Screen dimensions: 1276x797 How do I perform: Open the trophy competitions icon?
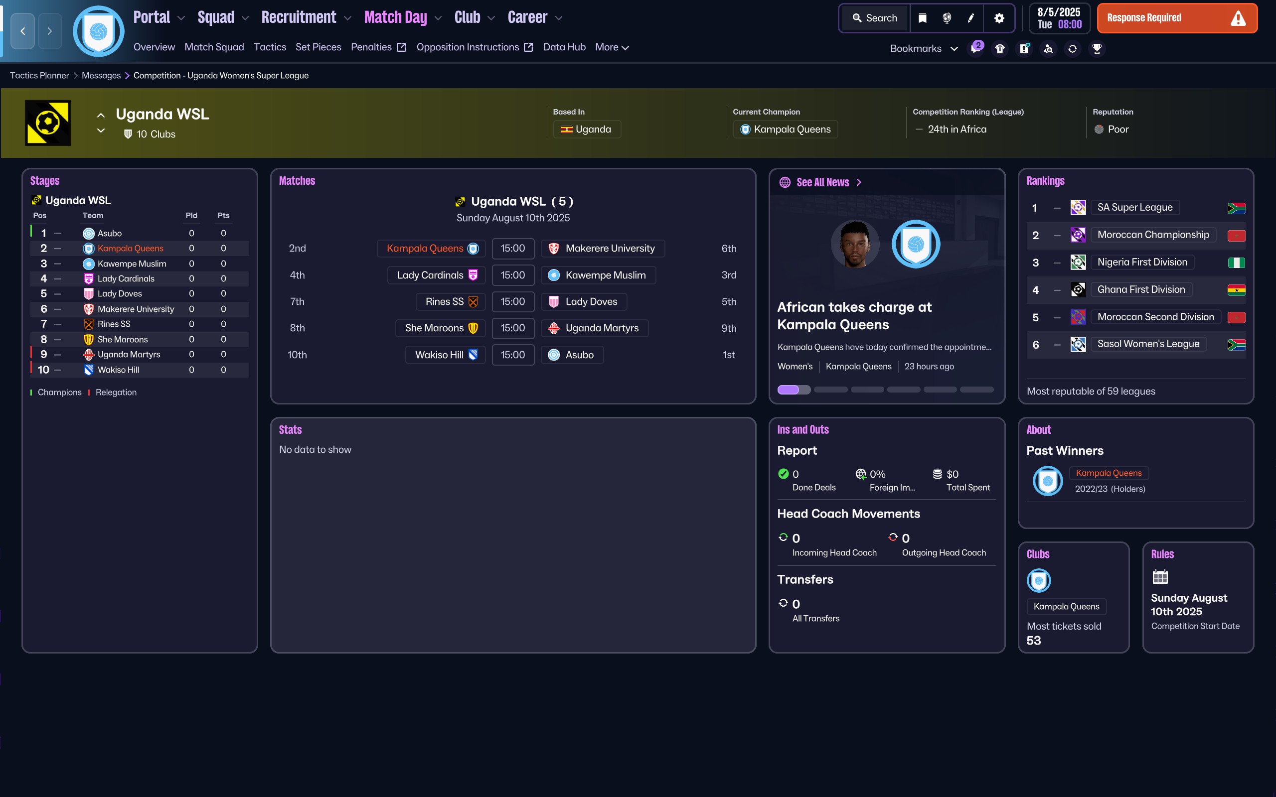tap(1097, 48)
